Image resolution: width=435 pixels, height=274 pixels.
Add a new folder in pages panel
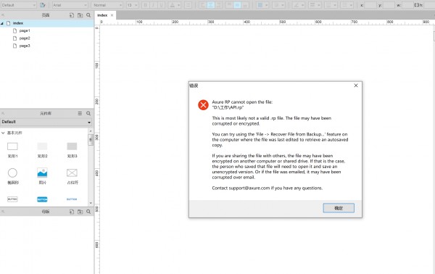[80, 15]
